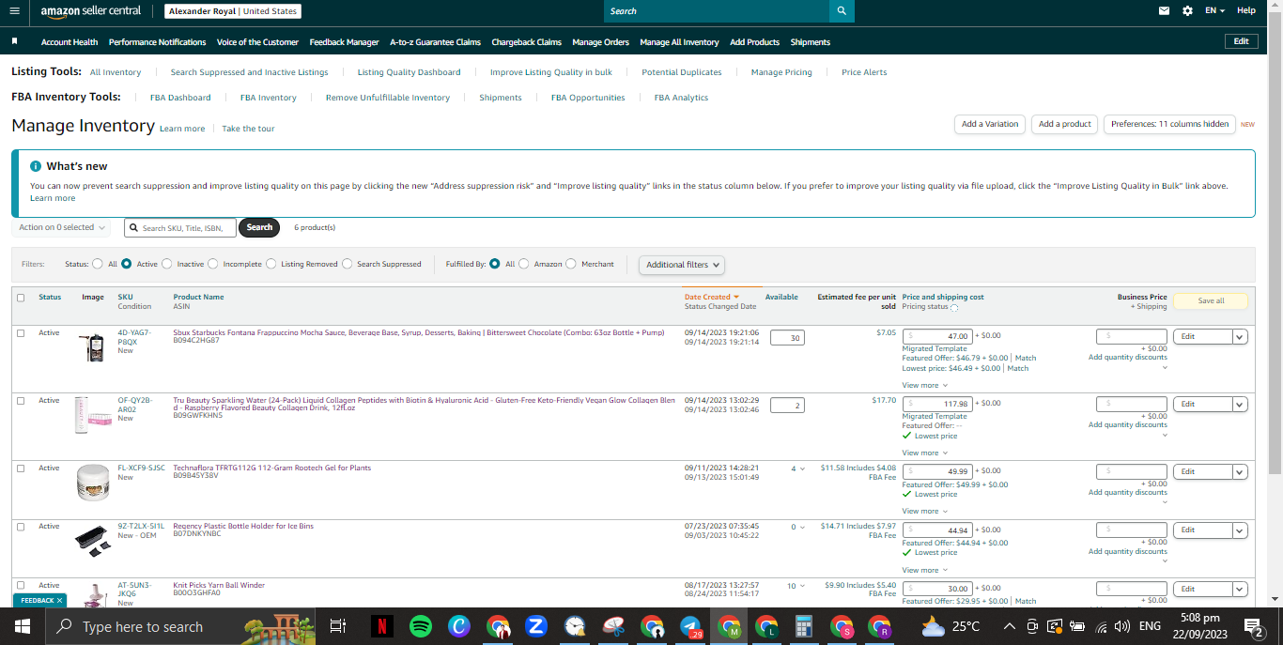Click the amazon seller central logo

(91, 11)
